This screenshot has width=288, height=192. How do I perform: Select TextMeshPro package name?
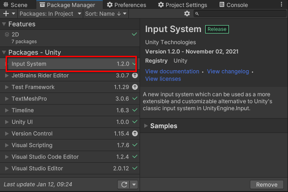(29, 99)
